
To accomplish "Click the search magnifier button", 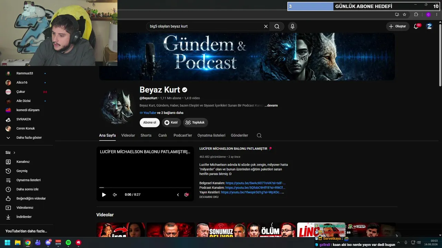I will 277,27.
